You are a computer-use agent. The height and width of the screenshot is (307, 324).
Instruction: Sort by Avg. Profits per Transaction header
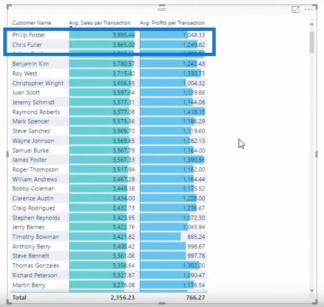(x=172, y=23)
